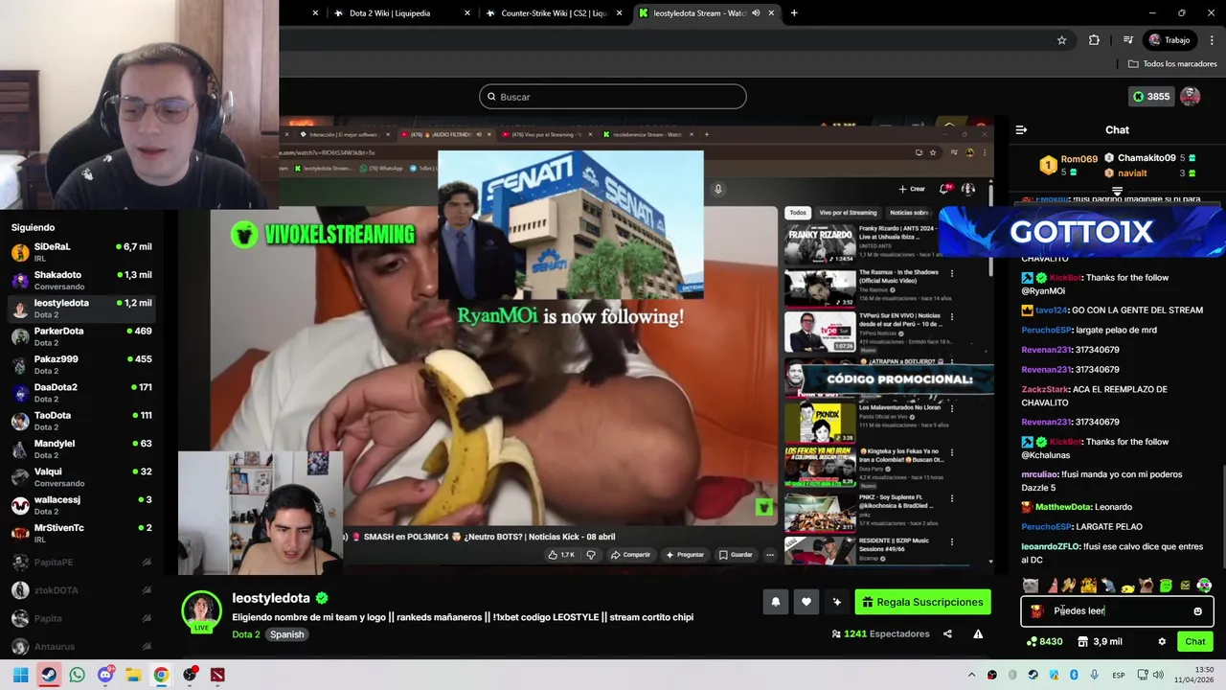Bookmark this page with star icon
1226x690 pixels.
click(1061, 40)
